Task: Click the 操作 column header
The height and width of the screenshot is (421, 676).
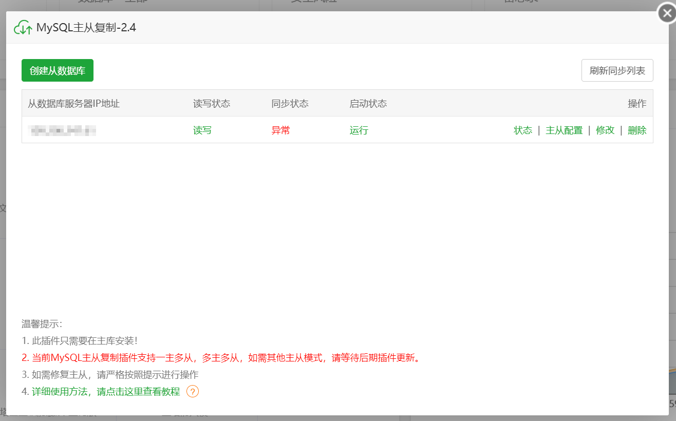Action: click(x=637, y=103)
